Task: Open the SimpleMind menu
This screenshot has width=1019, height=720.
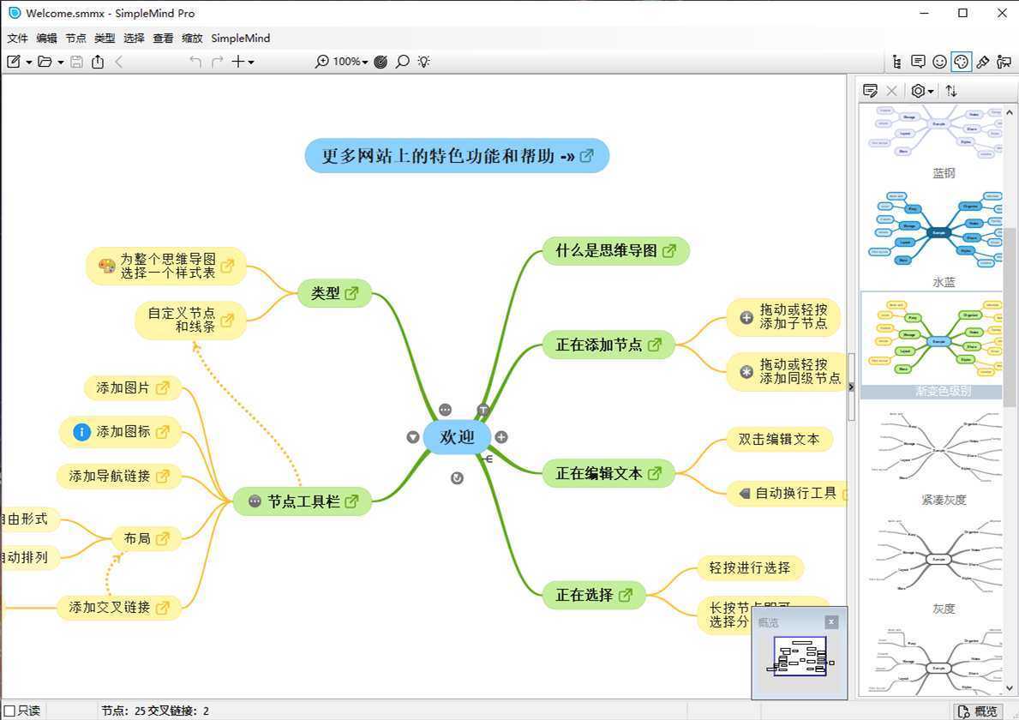Action: 240,39
